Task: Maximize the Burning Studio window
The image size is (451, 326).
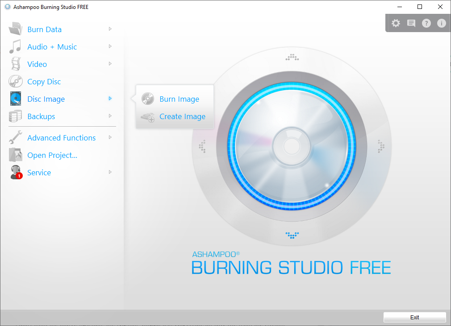Action: [420, 7]
